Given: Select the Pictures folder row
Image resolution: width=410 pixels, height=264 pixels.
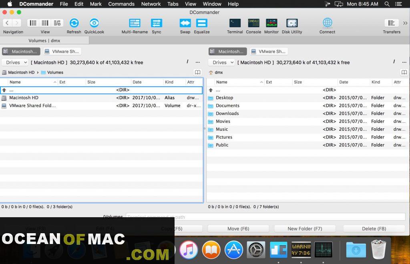Looking at the screenshot, I should [x=308, y=137].
